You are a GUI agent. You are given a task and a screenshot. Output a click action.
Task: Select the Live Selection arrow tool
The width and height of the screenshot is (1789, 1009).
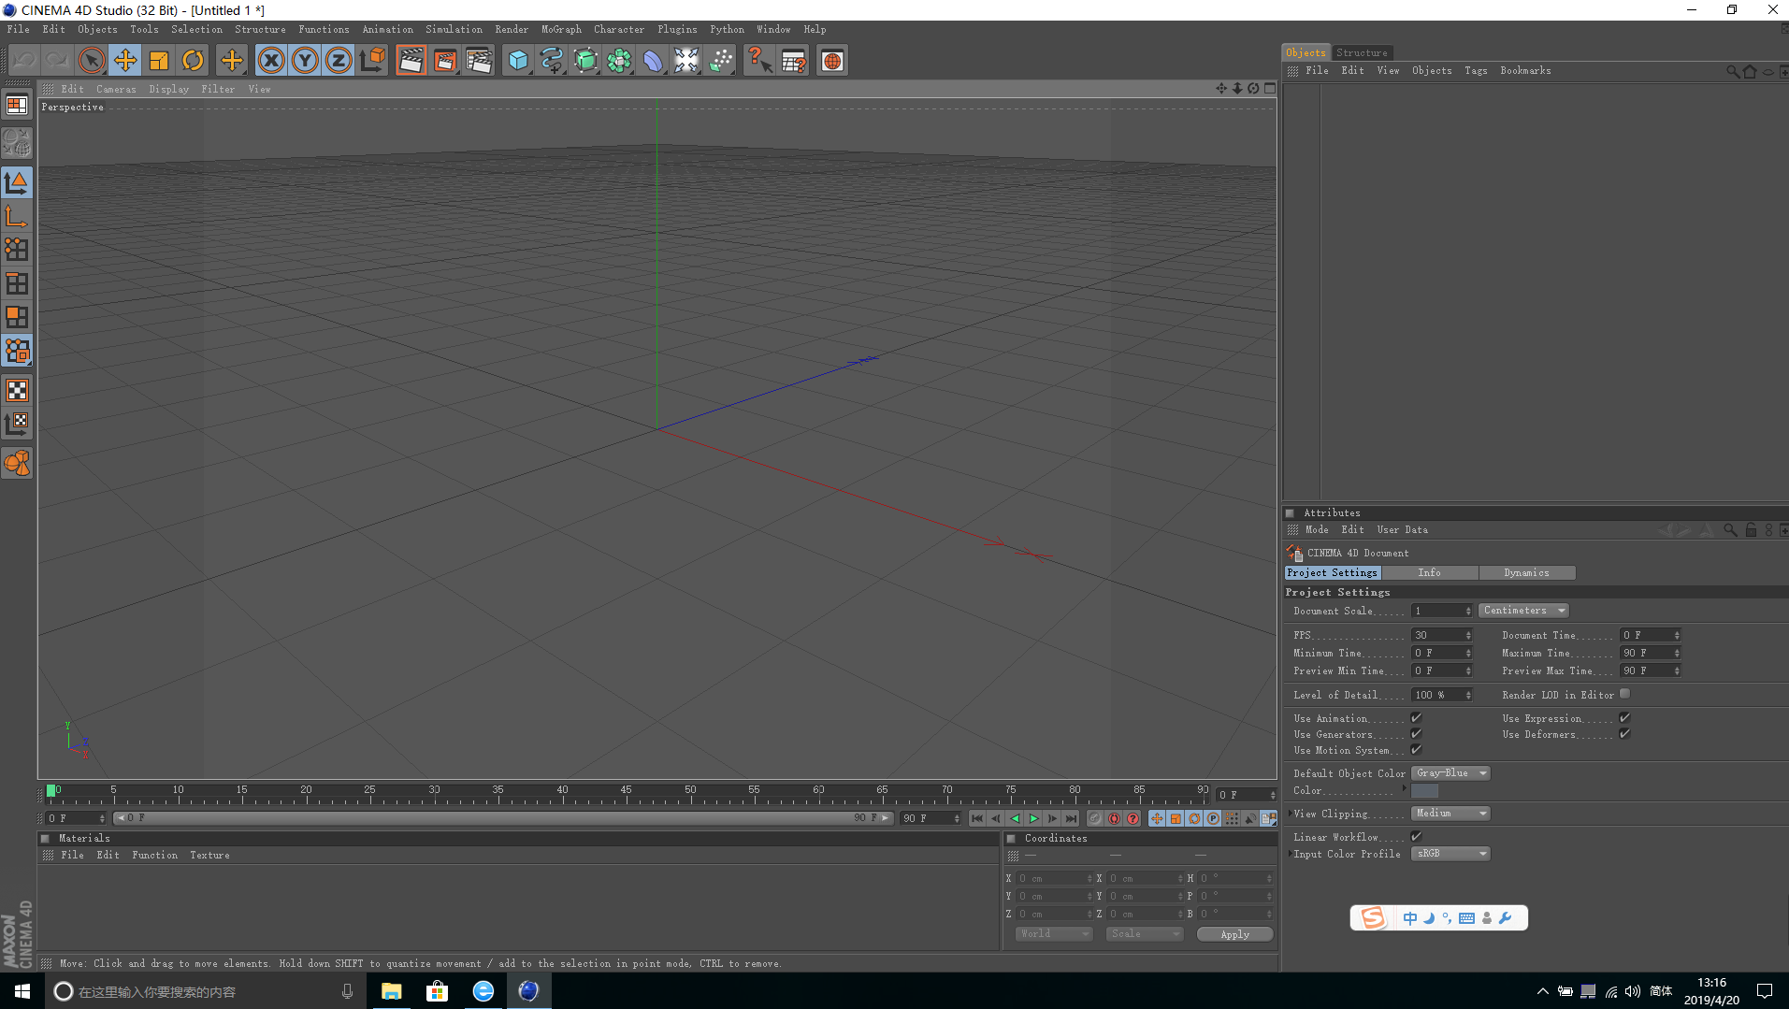point(92,61)
